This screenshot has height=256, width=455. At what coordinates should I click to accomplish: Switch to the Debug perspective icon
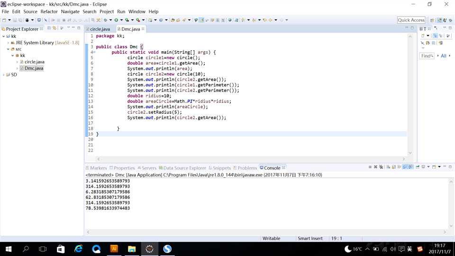tap(450, 20)
